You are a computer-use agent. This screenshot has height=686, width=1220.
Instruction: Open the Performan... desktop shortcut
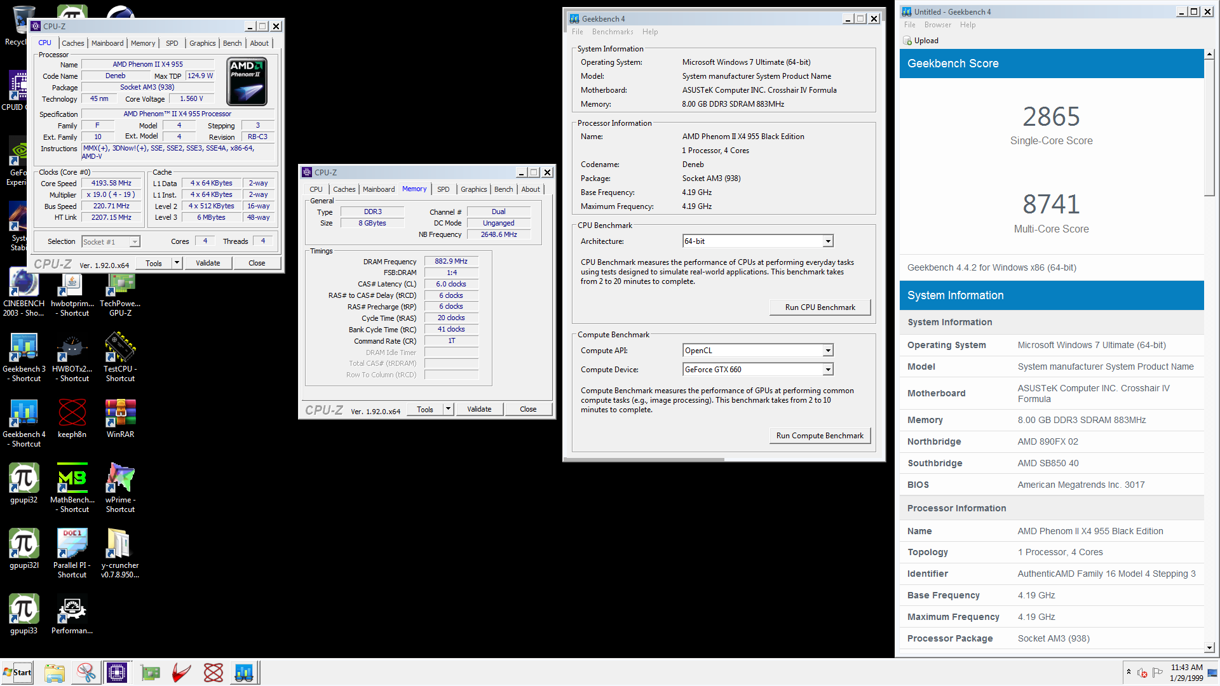tap(72, 614)
